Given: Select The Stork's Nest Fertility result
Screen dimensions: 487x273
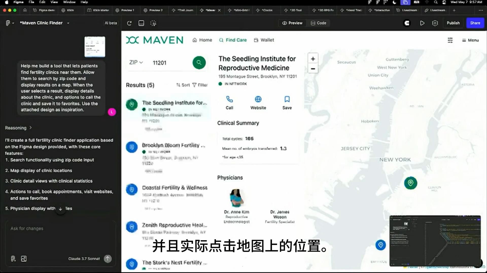Looking at the screenshot, I should click(x=168, y=264).
